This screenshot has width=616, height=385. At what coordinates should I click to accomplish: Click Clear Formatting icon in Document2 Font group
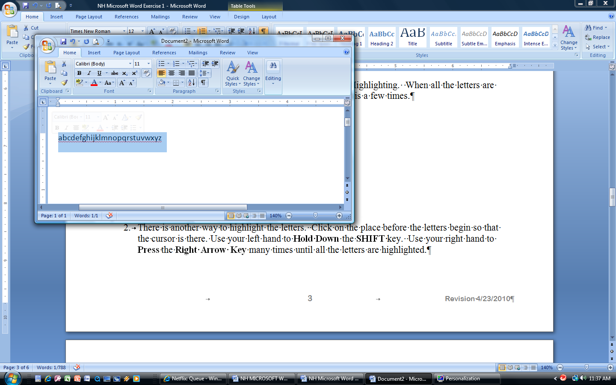[x=147, y=73]
